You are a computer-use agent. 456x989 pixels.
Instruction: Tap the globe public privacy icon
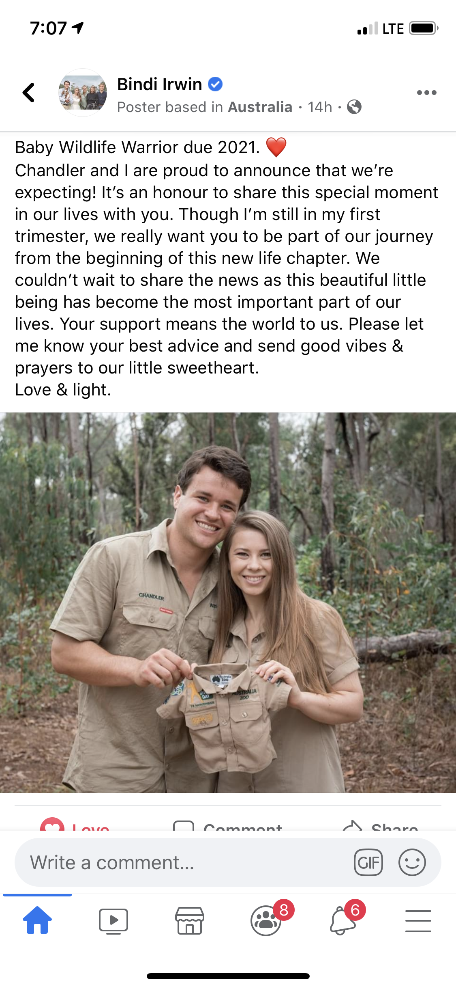tap(354, 107)
